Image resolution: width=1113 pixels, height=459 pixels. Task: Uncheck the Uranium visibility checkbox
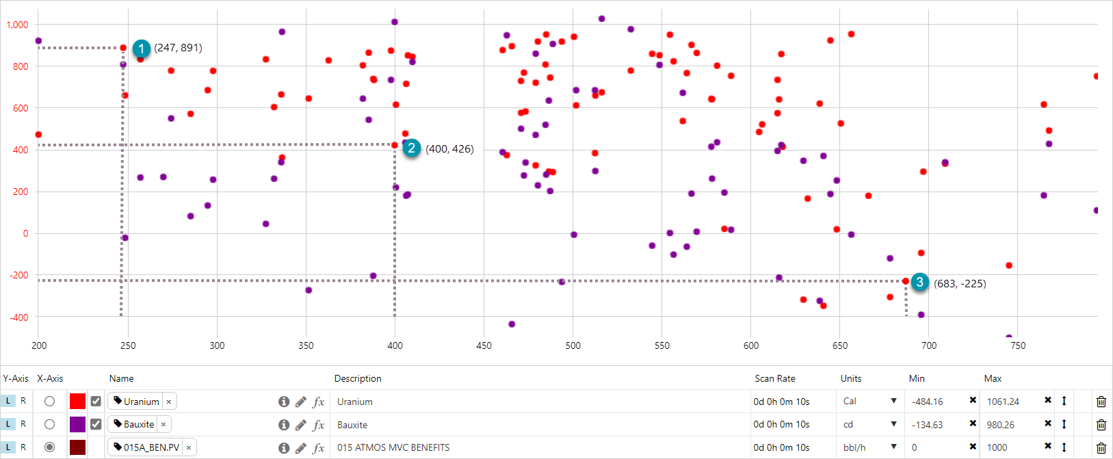pos(96,402)
